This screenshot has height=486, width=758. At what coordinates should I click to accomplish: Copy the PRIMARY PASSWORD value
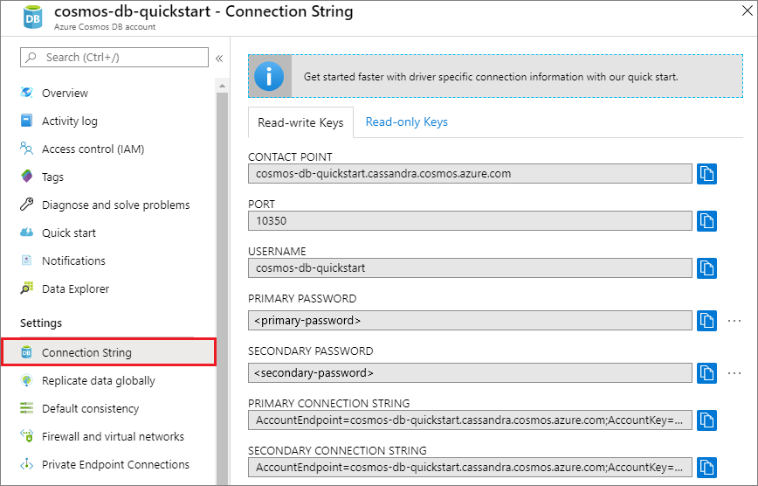706,321
